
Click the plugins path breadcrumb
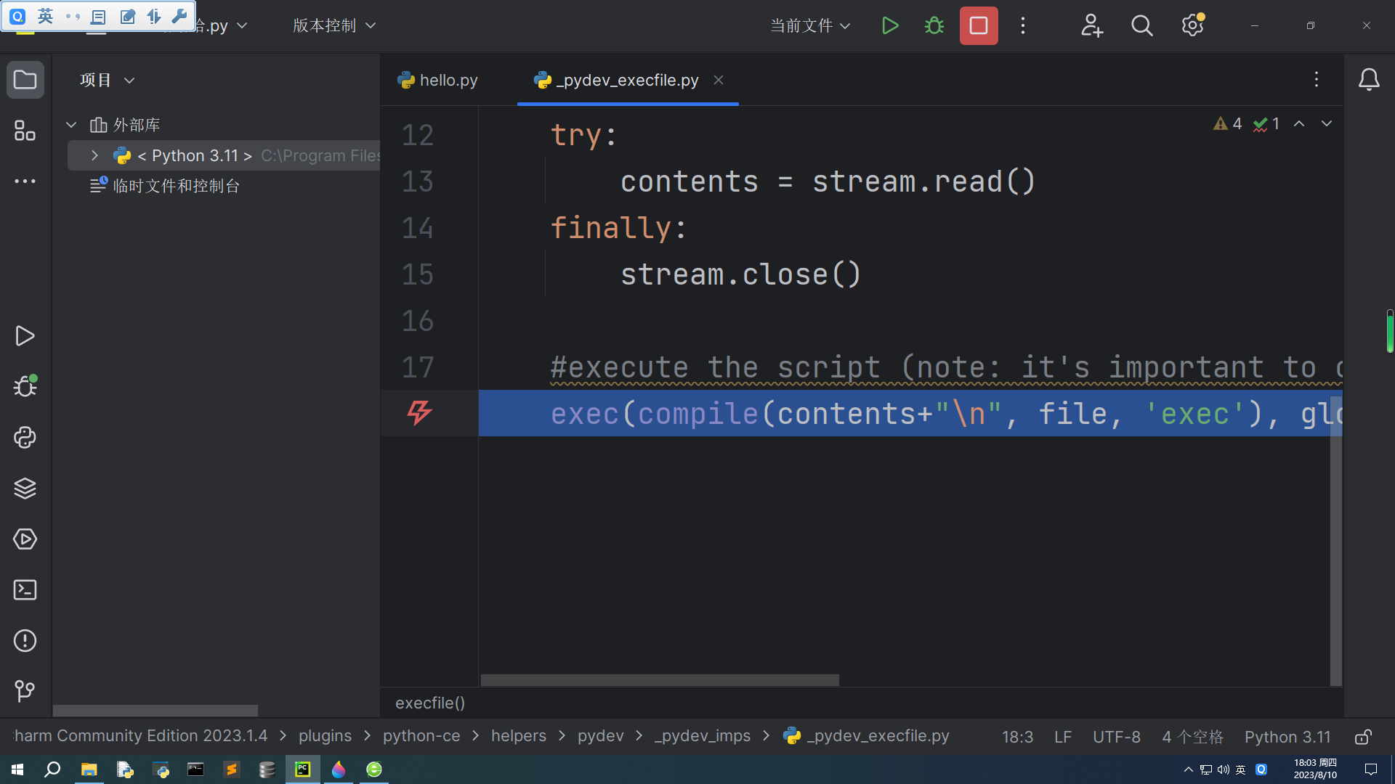pos(325,736)
